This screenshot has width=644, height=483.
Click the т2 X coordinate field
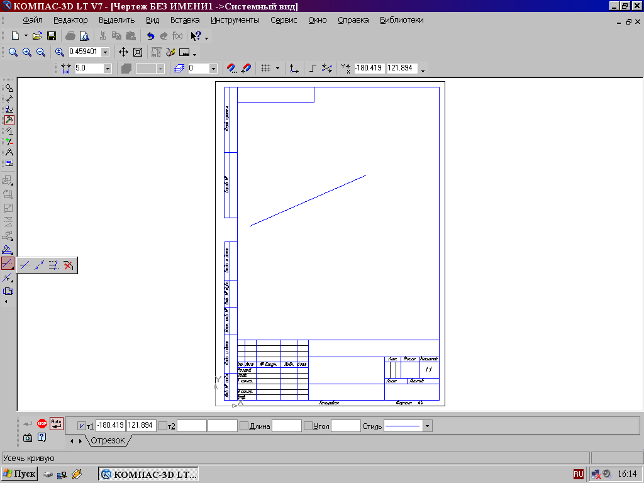[192, 426]
